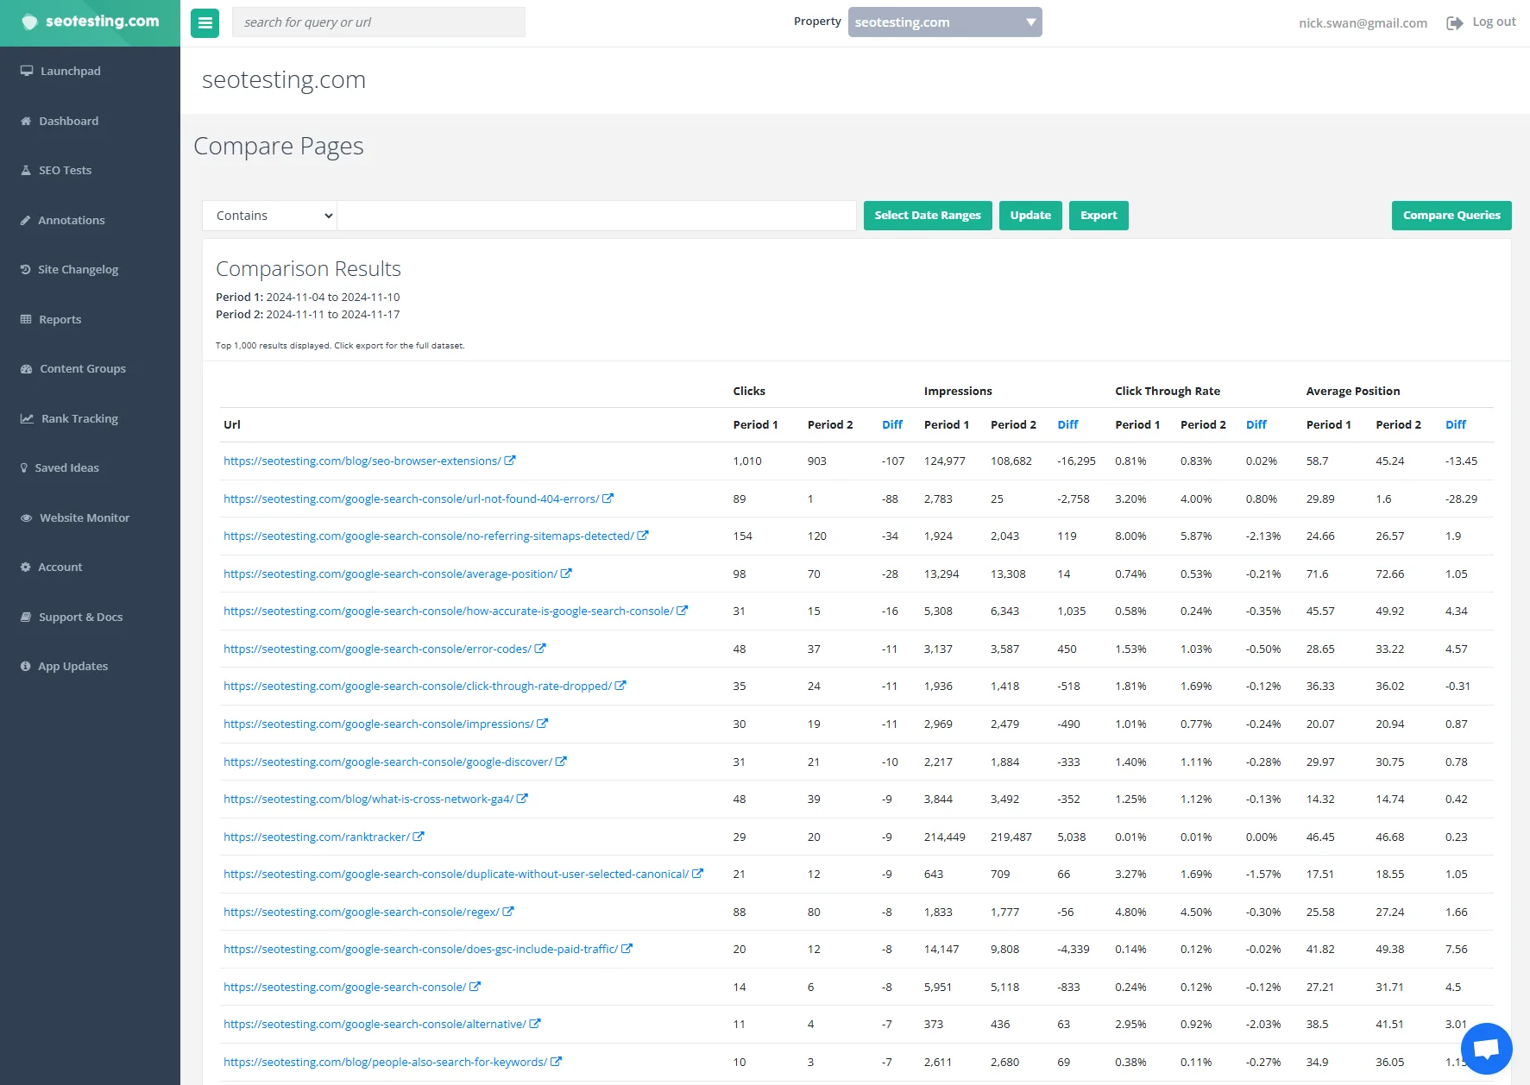Click the Website Monitor eye icon

[x=26, y=517]
